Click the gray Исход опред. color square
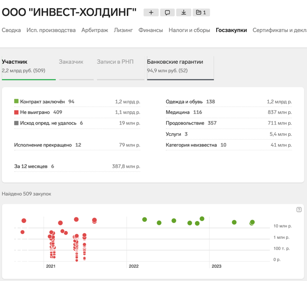The width and height of the screenshot is (307, 281). tap(16, 123)
